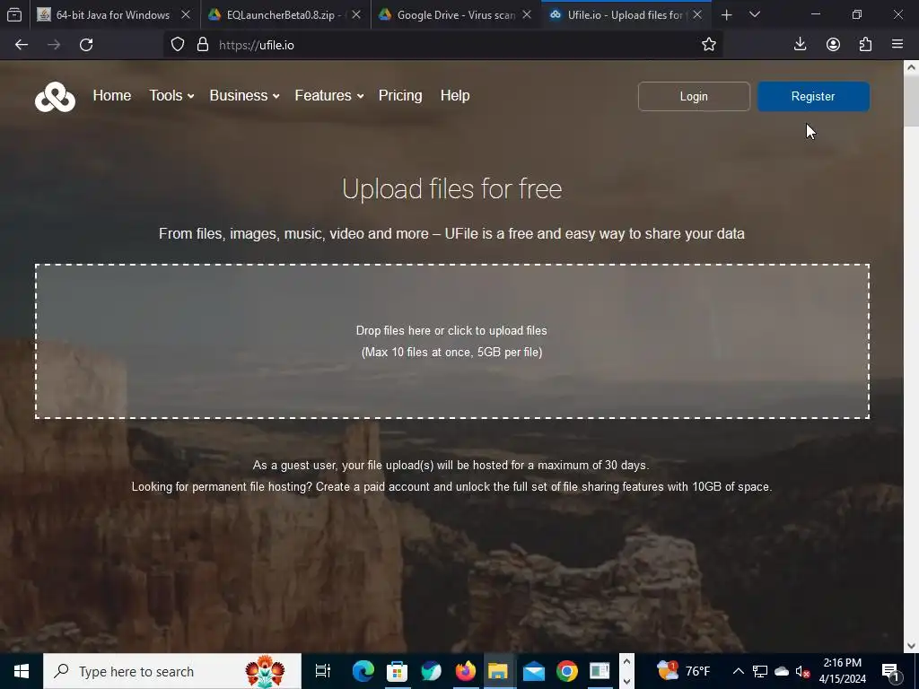This screenshot has height=689, width=919.
Task: Launch Google Chrome from the taskbar
Action: (567, 671)
